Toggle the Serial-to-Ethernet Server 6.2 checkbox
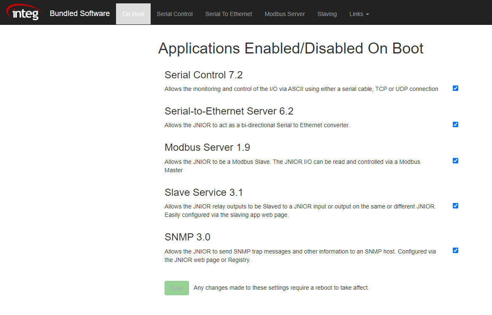 coord(455,125)
